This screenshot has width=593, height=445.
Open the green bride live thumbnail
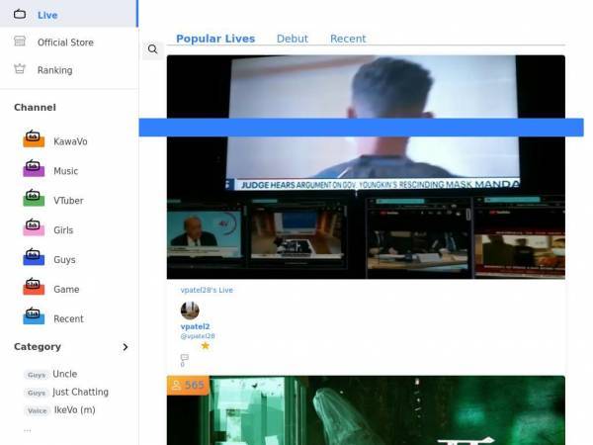[x=366, y=410]
